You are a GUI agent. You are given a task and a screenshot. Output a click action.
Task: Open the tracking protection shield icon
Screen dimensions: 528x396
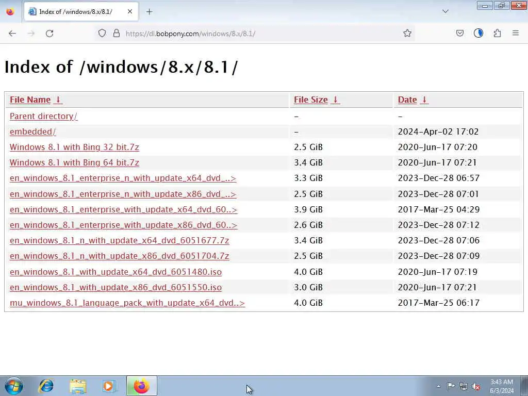[102, 33]
